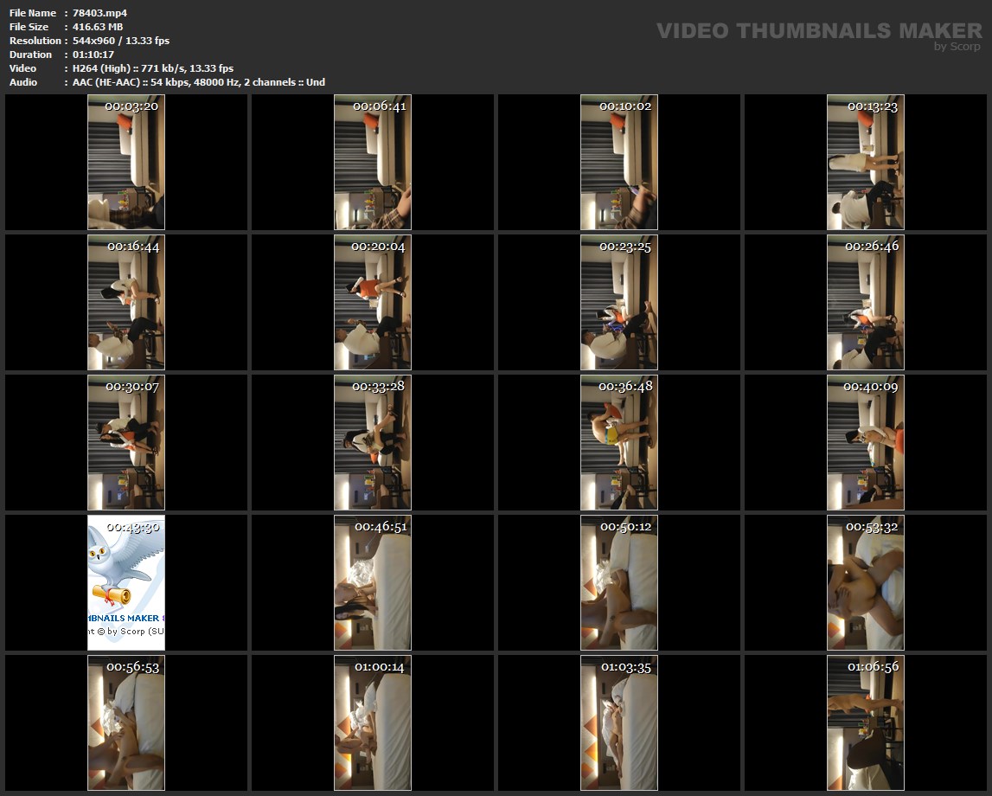Click the 00:20:04 frame
The width and height of the screenshot is (992, 796).
(x=373, y=302)
